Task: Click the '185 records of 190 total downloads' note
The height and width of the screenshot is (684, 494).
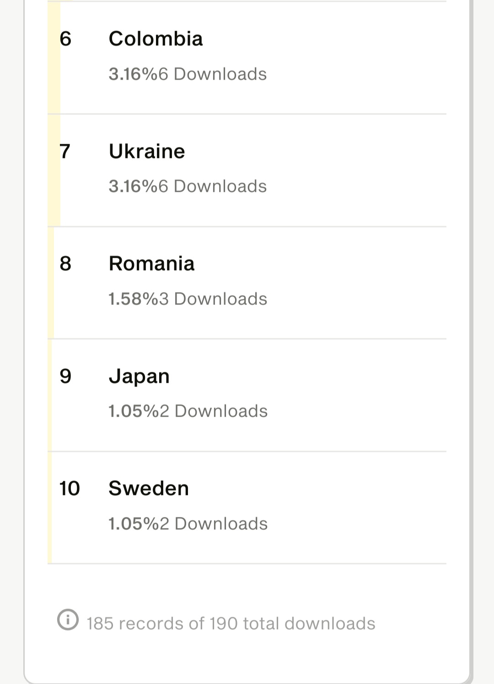Action: [x=231, y=624]
